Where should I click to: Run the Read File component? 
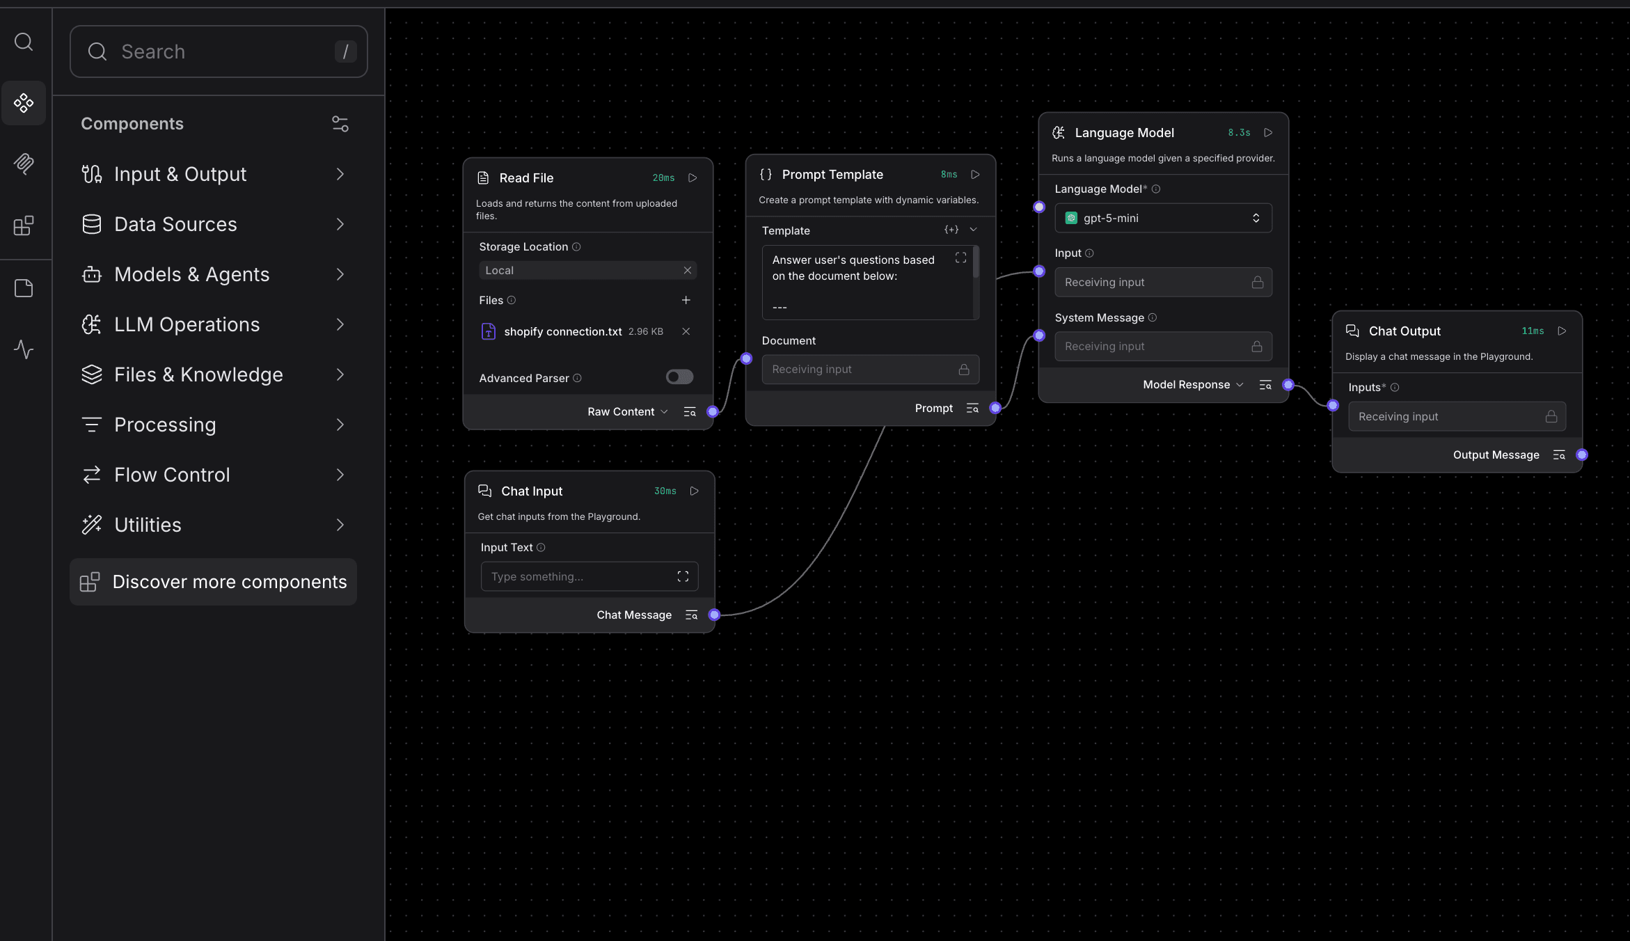[693, 178]
